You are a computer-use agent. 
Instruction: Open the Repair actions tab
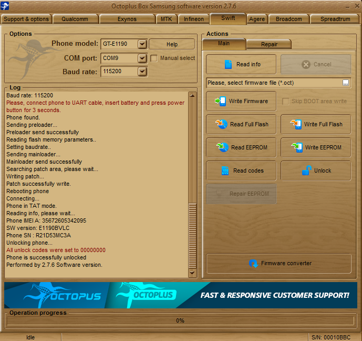pyautogui.click(x=269, y=44)
